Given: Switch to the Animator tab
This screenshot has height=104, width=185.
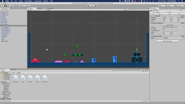Looking at the screenshot, I should (51, 8).
